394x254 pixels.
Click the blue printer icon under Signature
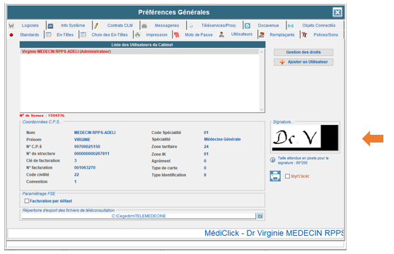click(x=275, y=176)
